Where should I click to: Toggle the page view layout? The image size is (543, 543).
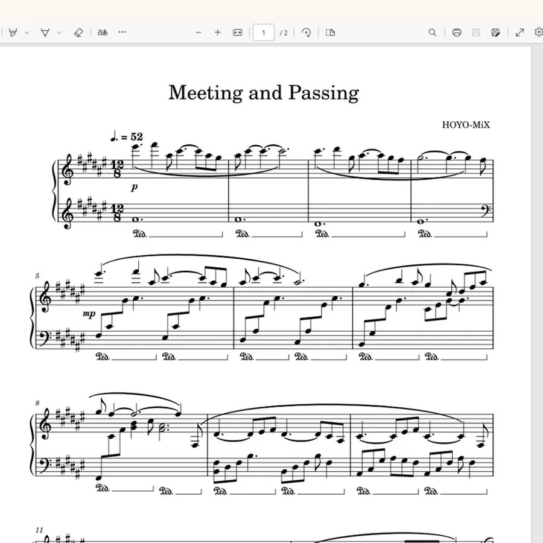pos(331,33)
